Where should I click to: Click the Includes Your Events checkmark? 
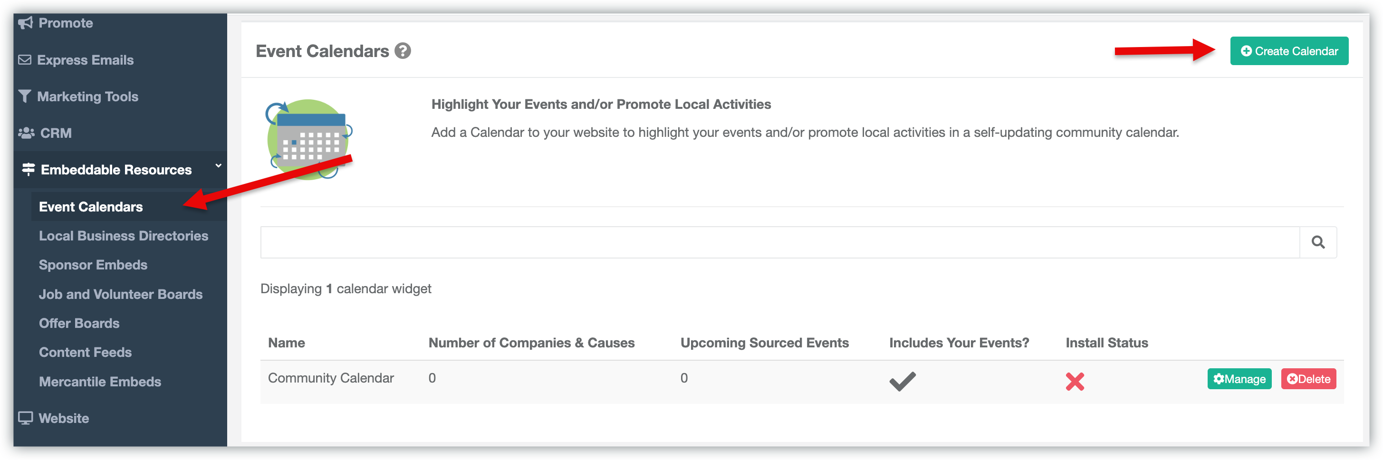click(x=902, y=381)
